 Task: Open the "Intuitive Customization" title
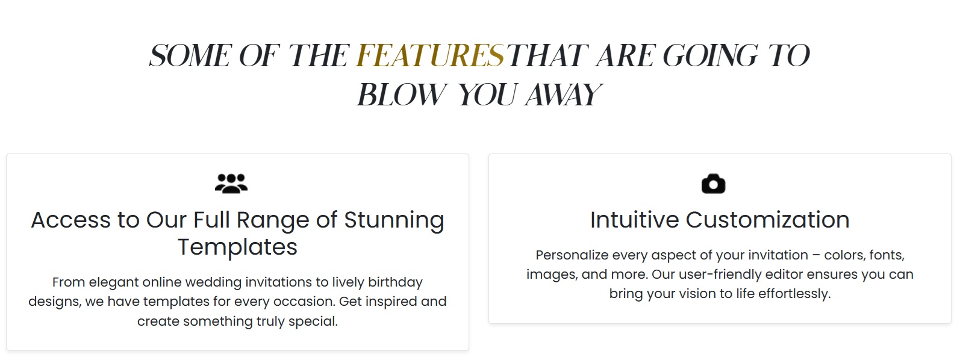click(x=720, y=220)
